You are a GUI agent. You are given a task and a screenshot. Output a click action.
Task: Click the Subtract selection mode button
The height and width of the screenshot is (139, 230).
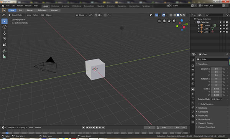point(30,10)
